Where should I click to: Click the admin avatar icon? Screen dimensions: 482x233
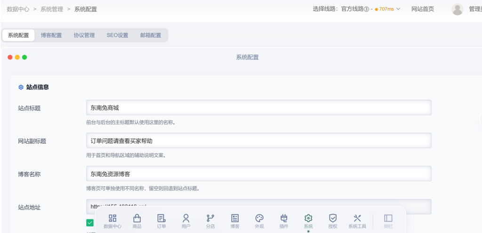[x=458, y=9]
